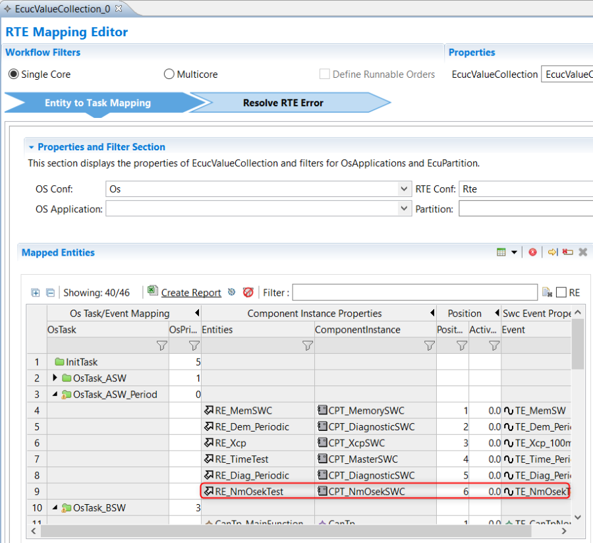The width and height of the screenshot is (593, 543).
Task: Select the Single Core radio button
Action: [x=14, y=74]
